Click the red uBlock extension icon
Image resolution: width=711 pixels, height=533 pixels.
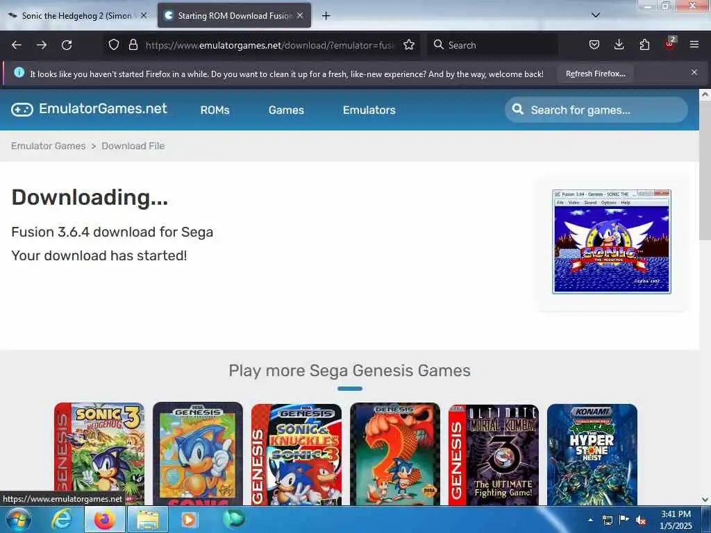[670, 44]
